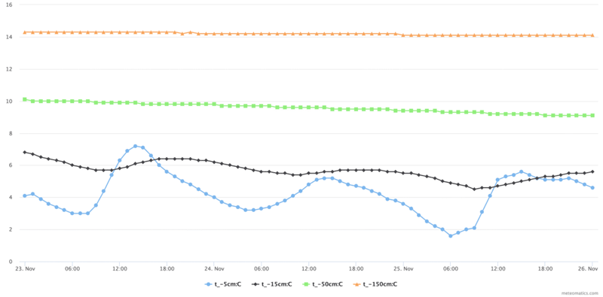Screen dimensions: 603x297
Task: Click the orange t_-150cm:C legend item
Action: tap(375, 284)
